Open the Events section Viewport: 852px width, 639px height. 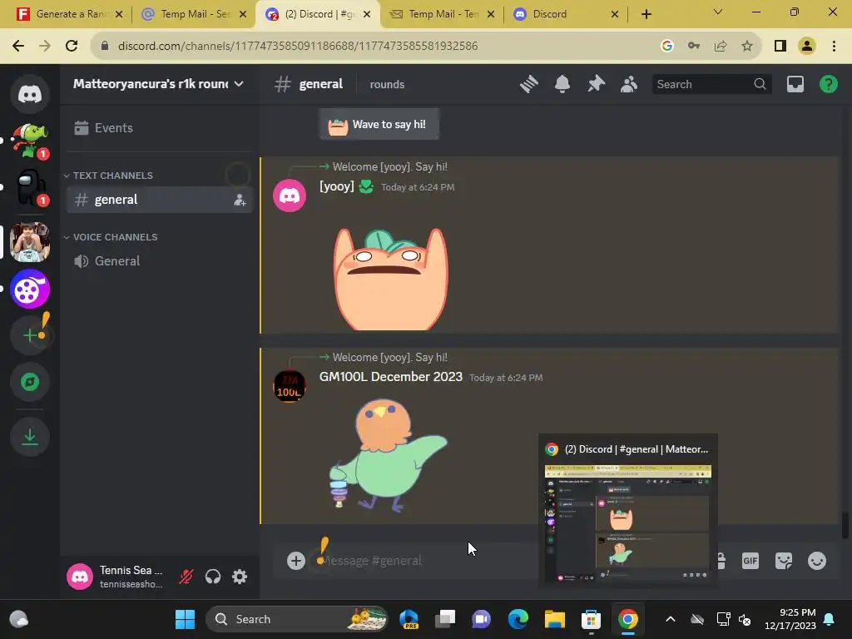click(x=159, y=127)
